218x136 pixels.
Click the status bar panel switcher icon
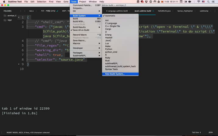pyautogui.click(x=2, y=133)
